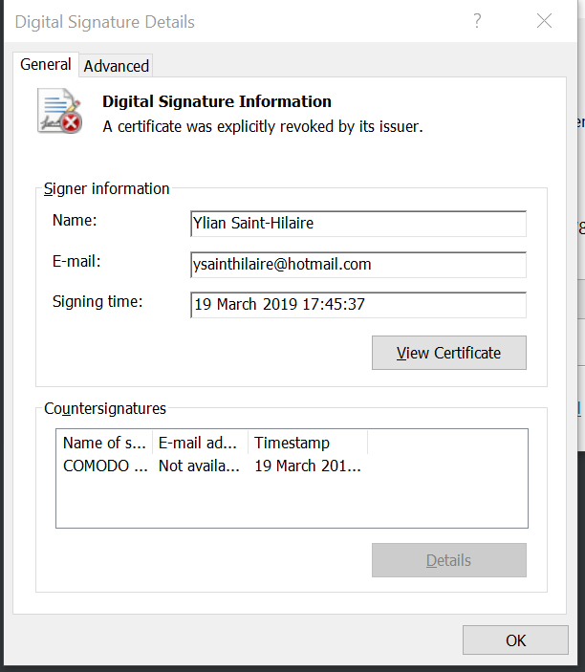This screenshot has width=585, height=672.
Task: Click the 'E-mail:' label
Action: 76,261
